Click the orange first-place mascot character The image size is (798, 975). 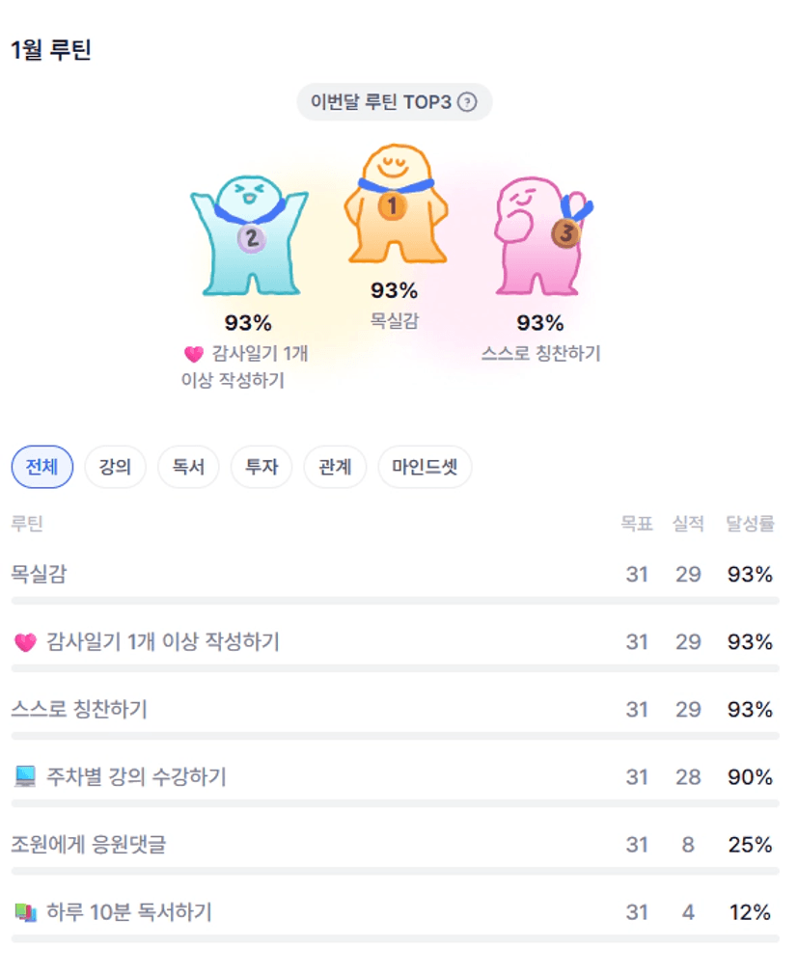395,204
